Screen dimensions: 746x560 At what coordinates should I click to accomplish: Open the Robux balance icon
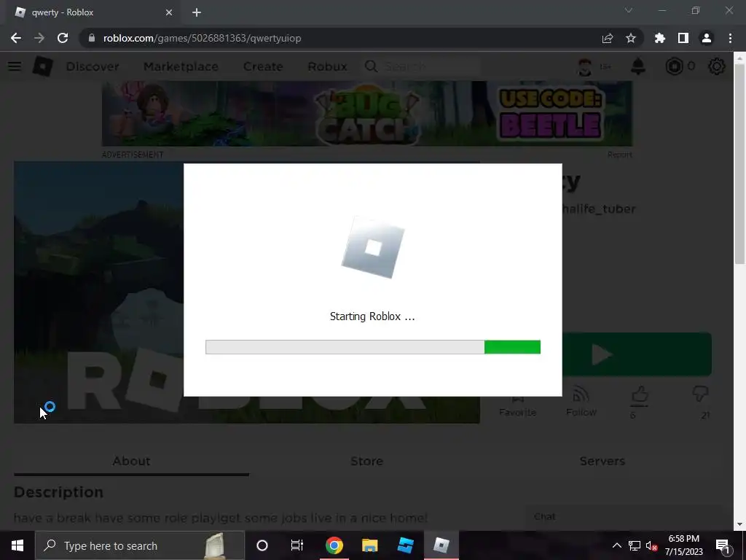[x=674, y=66]
